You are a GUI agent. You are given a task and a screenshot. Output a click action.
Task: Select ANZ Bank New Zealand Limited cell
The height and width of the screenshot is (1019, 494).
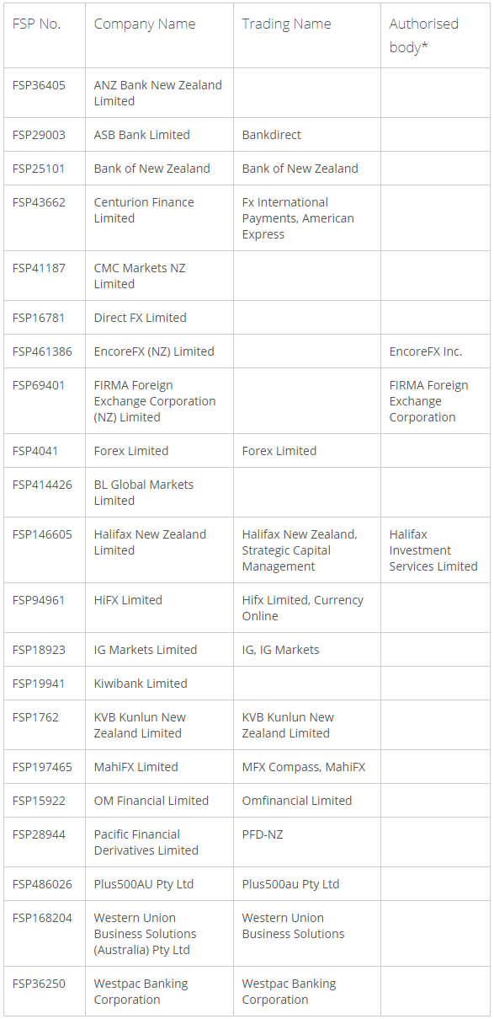point(159,93)
